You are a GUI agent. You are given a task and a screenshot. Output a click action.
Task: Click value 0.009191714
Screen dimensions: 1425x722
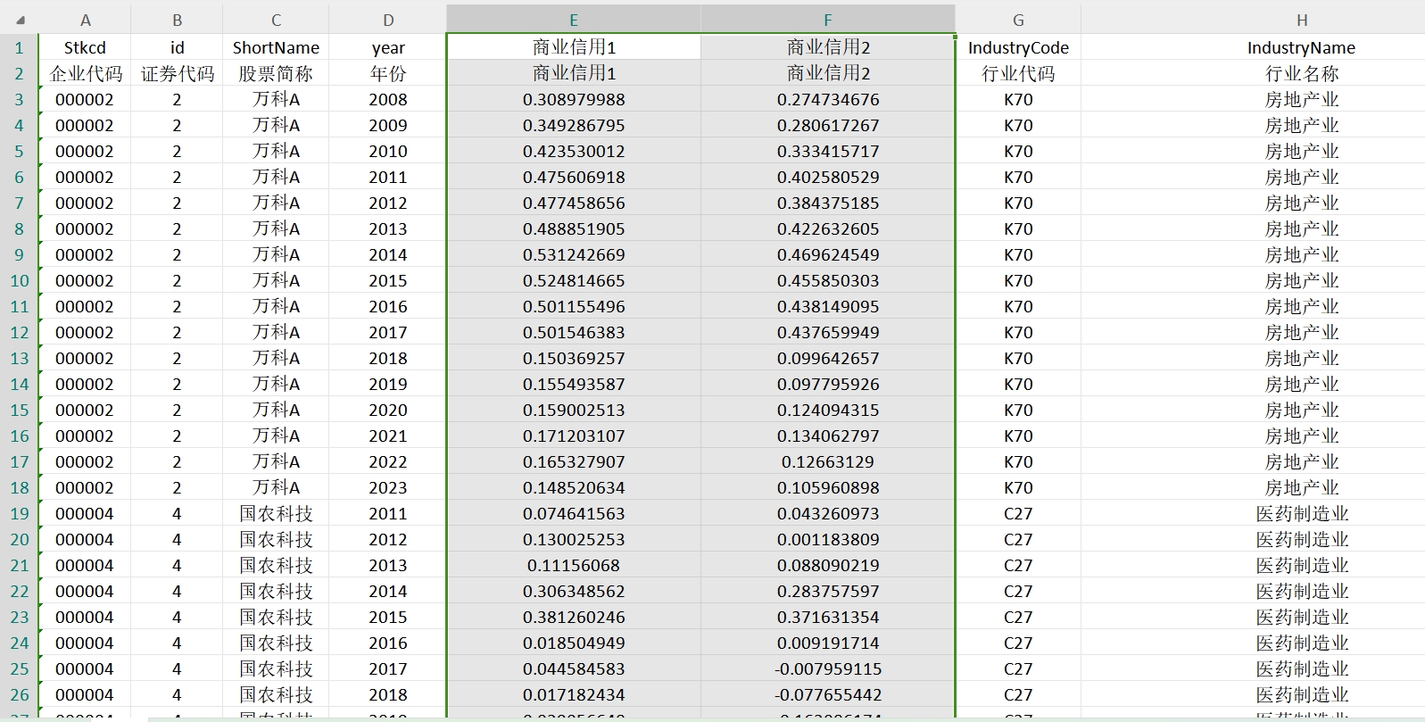[828, 643]
